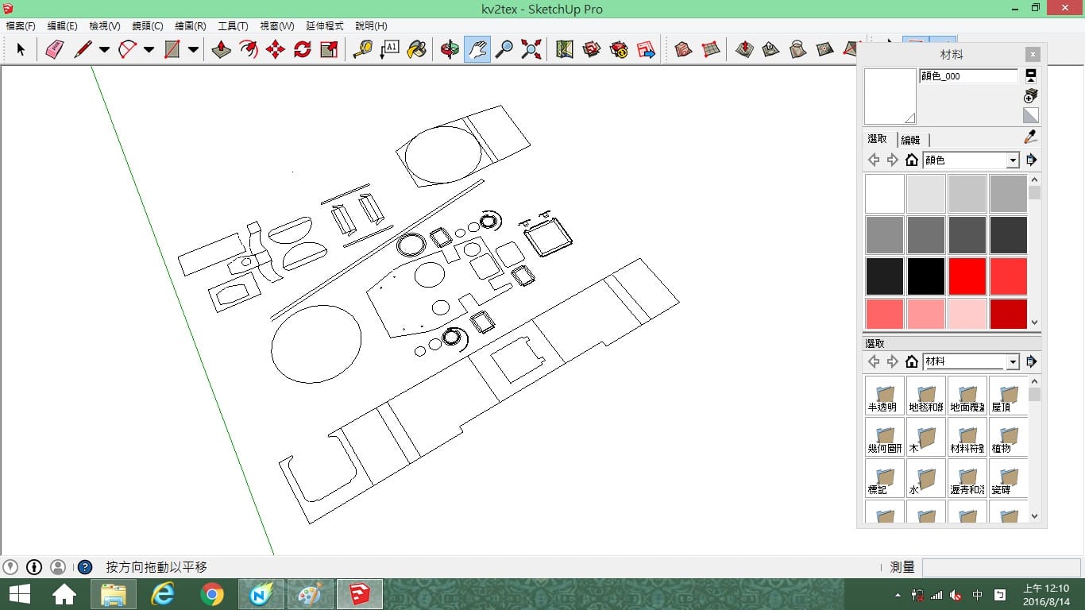Close the 材料 panel
This screenshot has height=610, width=1085.
pos(1033,55)
